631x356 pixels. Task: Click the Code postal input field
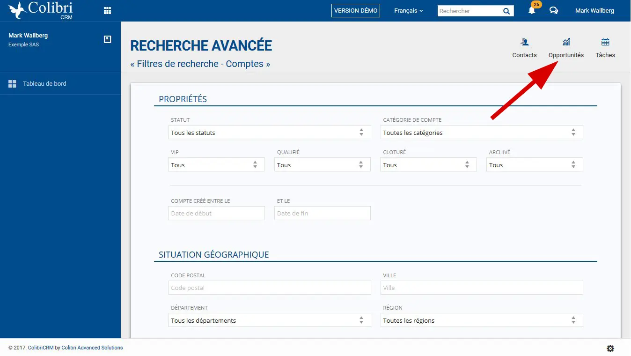(269, 288)
